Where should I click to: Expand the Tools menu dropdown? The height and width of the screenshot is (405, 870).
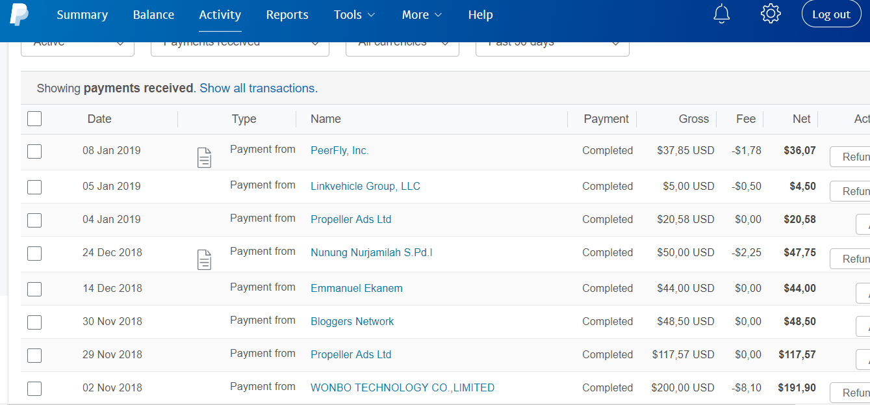tap(355, 15)
